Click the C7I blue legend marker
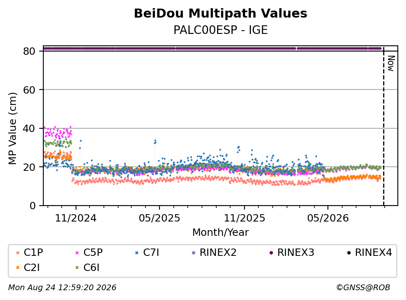The height and width of the screenshot is (300, 406). coord(137,253)
